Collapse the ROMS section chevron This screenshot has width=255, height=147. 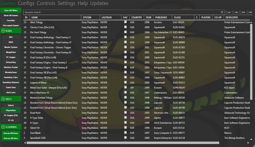3,31
